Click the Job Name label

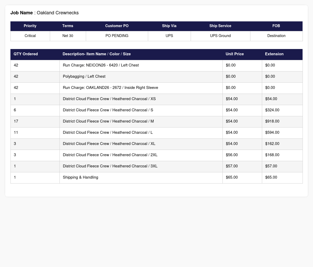(22, 13)
